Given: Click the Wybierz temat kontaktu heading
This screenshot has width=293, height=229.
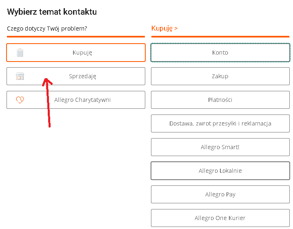Looking at the screenshot, I should tap(52, 12).
